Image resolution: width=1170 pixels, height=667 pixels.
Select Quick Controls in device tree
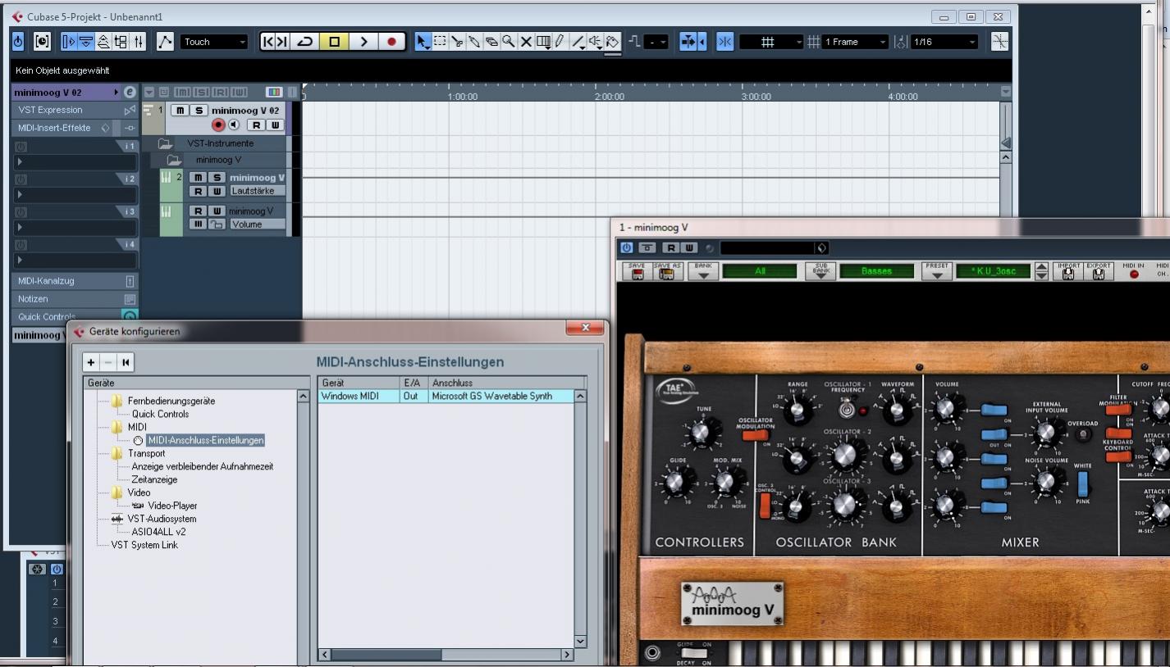160,414
